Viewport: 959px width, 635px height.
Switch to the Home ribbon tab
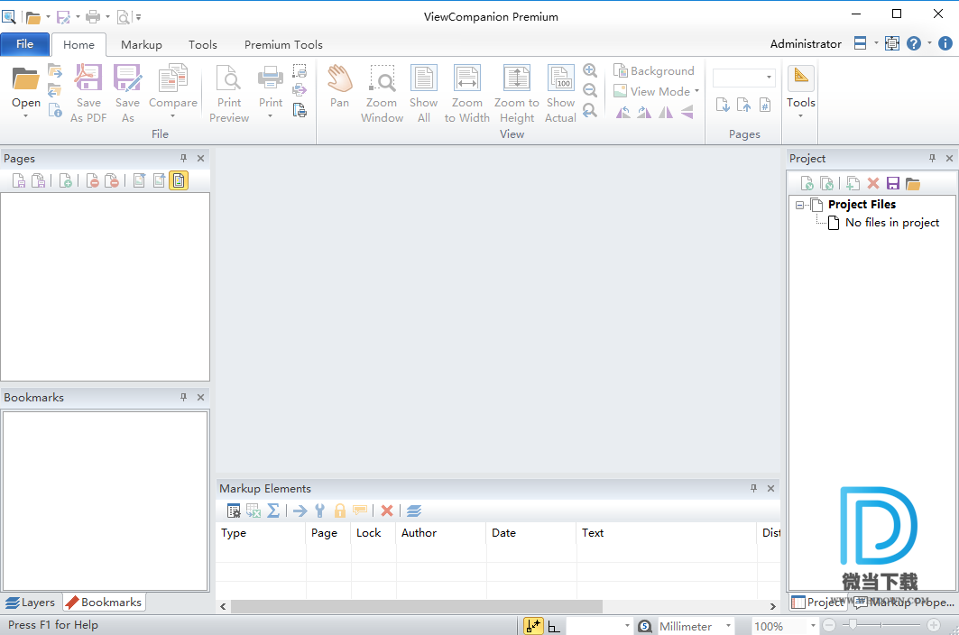point(78,45)
